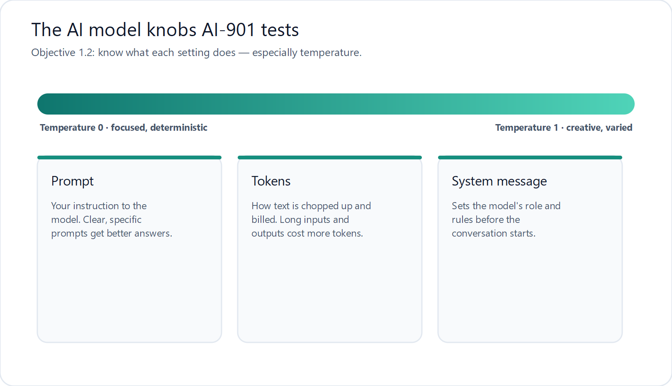This screenshot has width=672, height=386.
Task: Select the System message card heading
Action: [499, 181]
